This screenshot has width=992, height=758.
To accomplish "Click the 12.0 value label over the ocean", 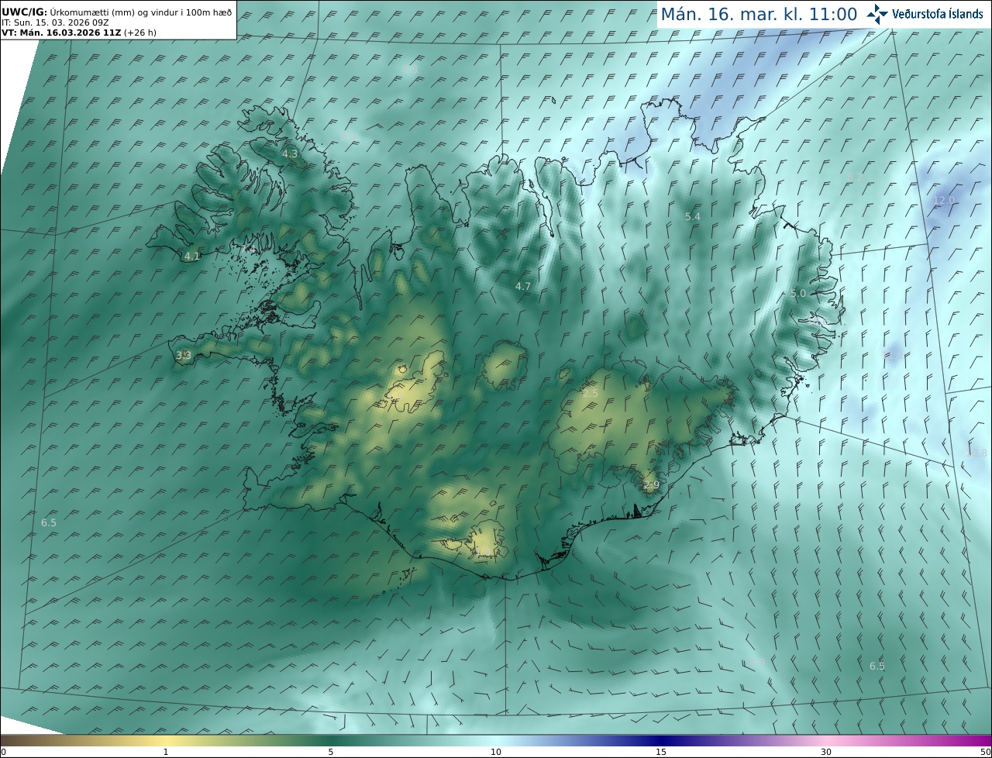I will (944, 200).
